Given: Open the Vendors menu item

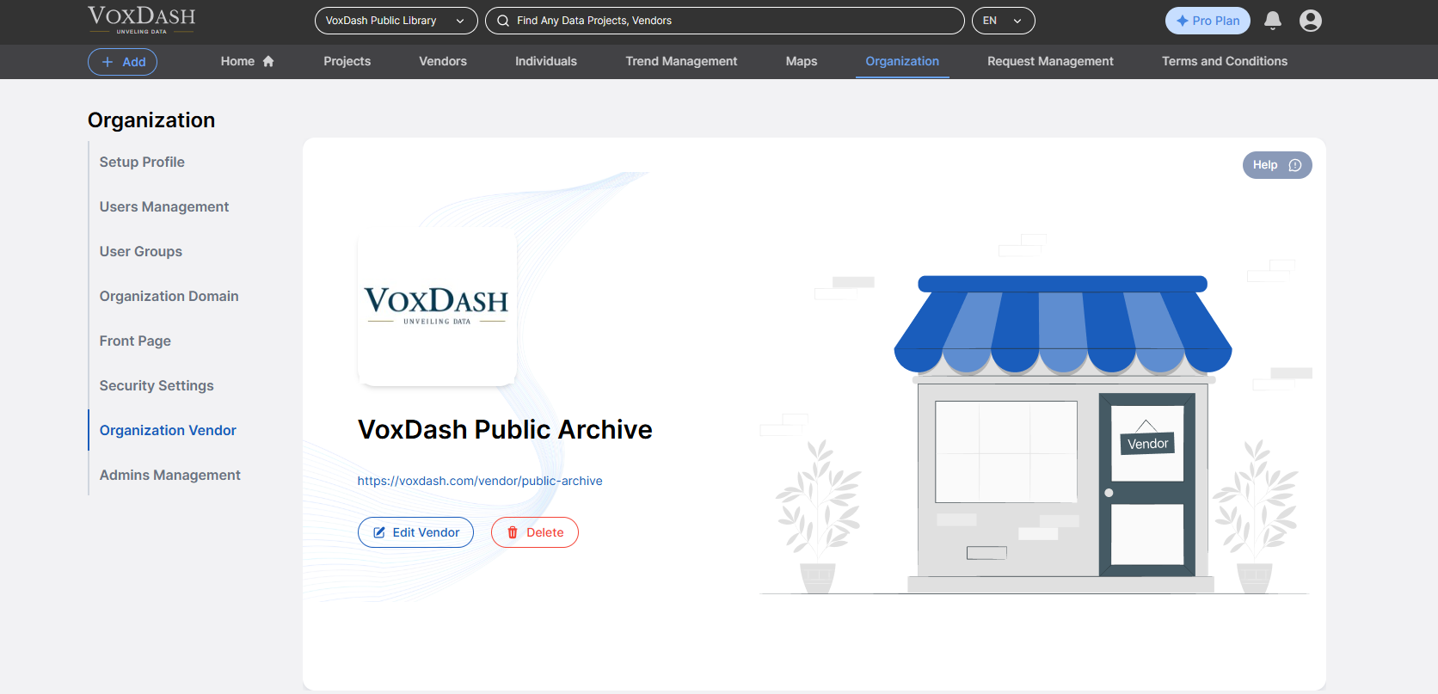Looking at the screenshot, I should pyautogui.click(x=443, y=61).
